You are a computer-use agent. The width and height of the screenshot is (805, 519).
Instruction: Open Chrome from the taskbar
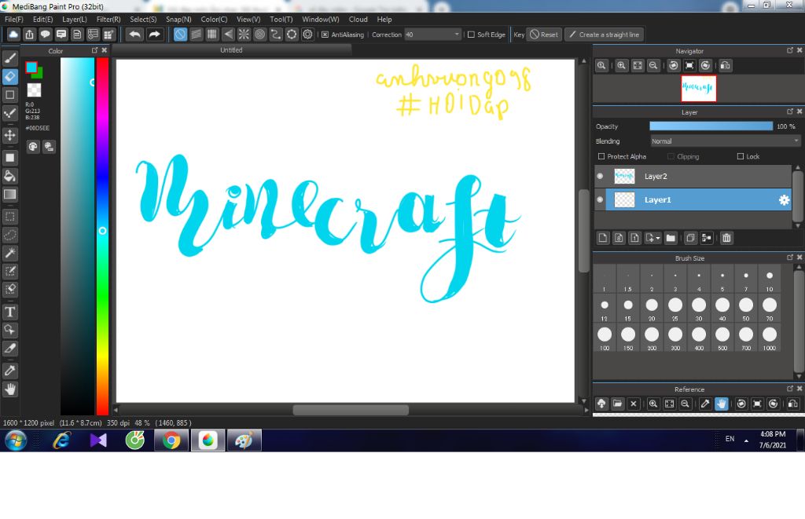pyautogui.click(x=171, y=440)
